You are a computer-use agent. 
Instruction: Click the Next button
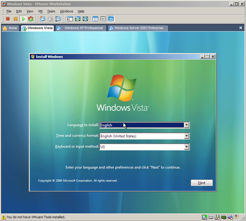[202, 183]
